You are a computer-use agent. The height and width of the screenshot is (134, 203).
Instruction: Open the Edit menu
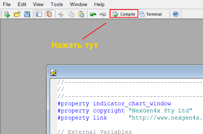click(22, 4)
